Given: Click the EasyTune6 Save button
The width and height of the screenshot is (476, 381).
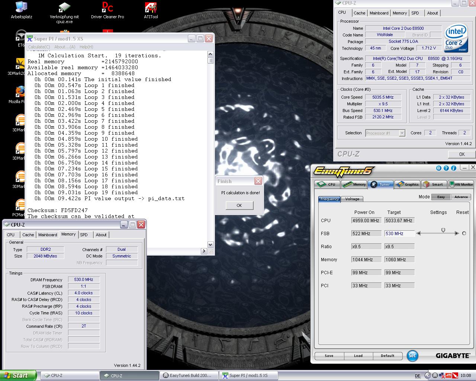Looking at the screenshot, I should coord(329,356).
